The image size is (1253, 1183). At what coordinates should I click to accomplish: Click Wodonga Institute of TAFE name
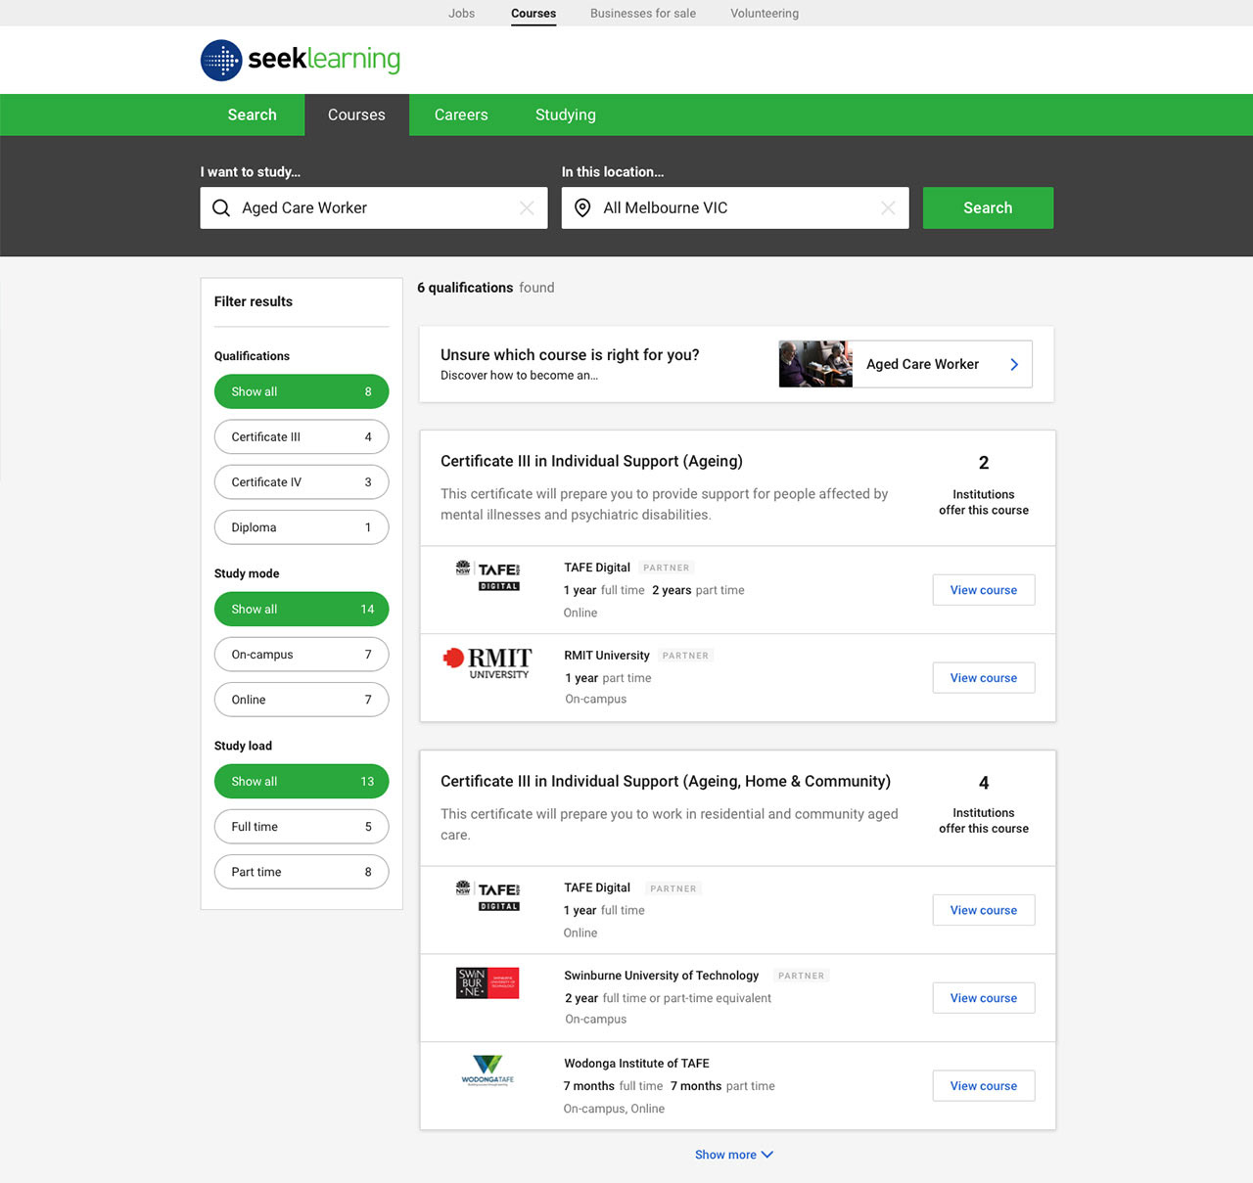tap(636, 1064)
